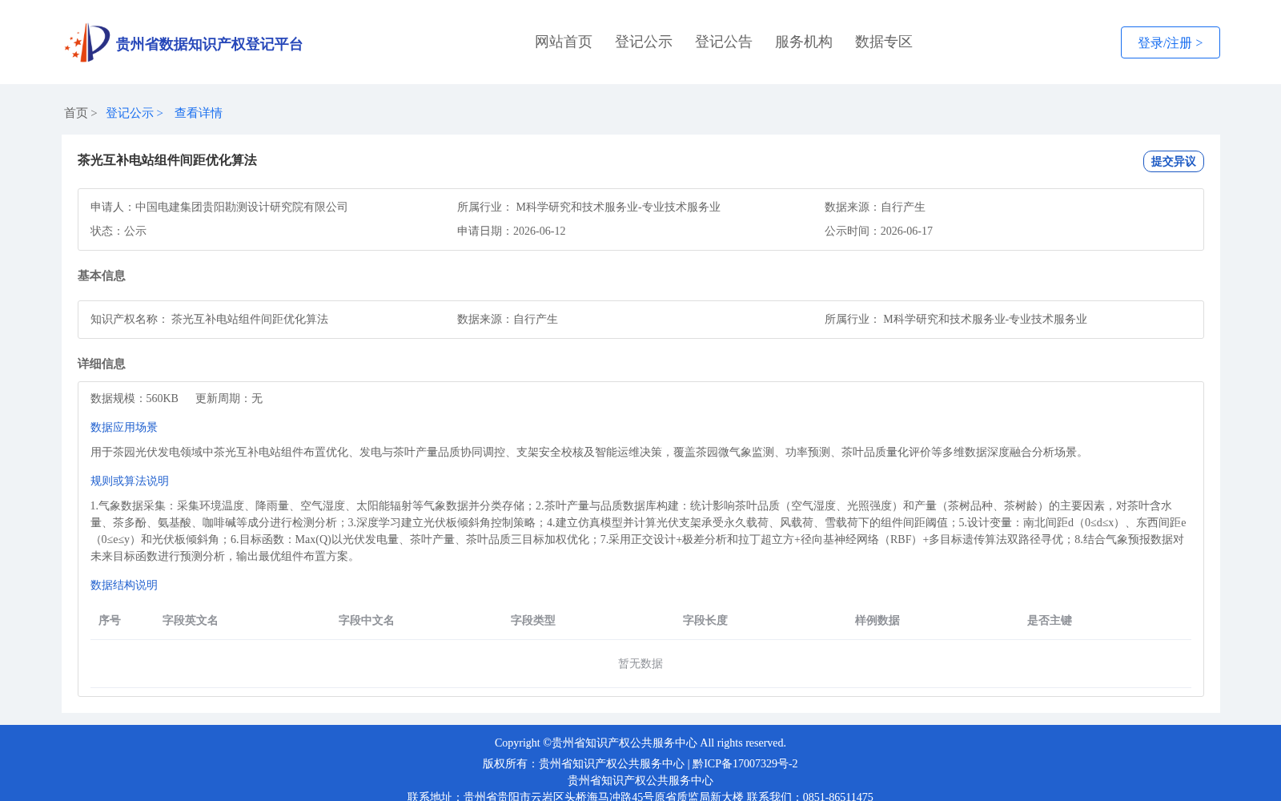Image resolution: width=1281 pixels, height=801 pixels.
Task: Click the 暂无数据 empty table message
Action: point(640,663)
